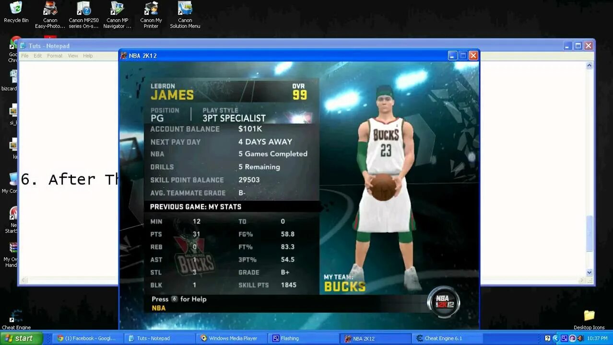
Task: Click the taskbar clock 10:37 PM
Action: coord(597,338)
